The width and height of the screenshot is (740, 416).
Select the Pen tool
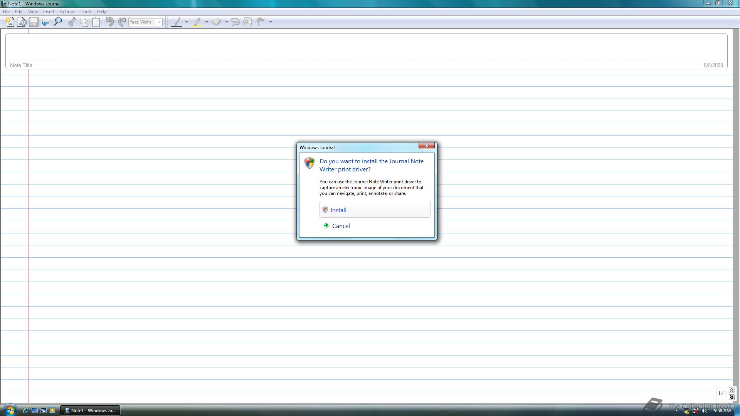[x=177, y=22]
